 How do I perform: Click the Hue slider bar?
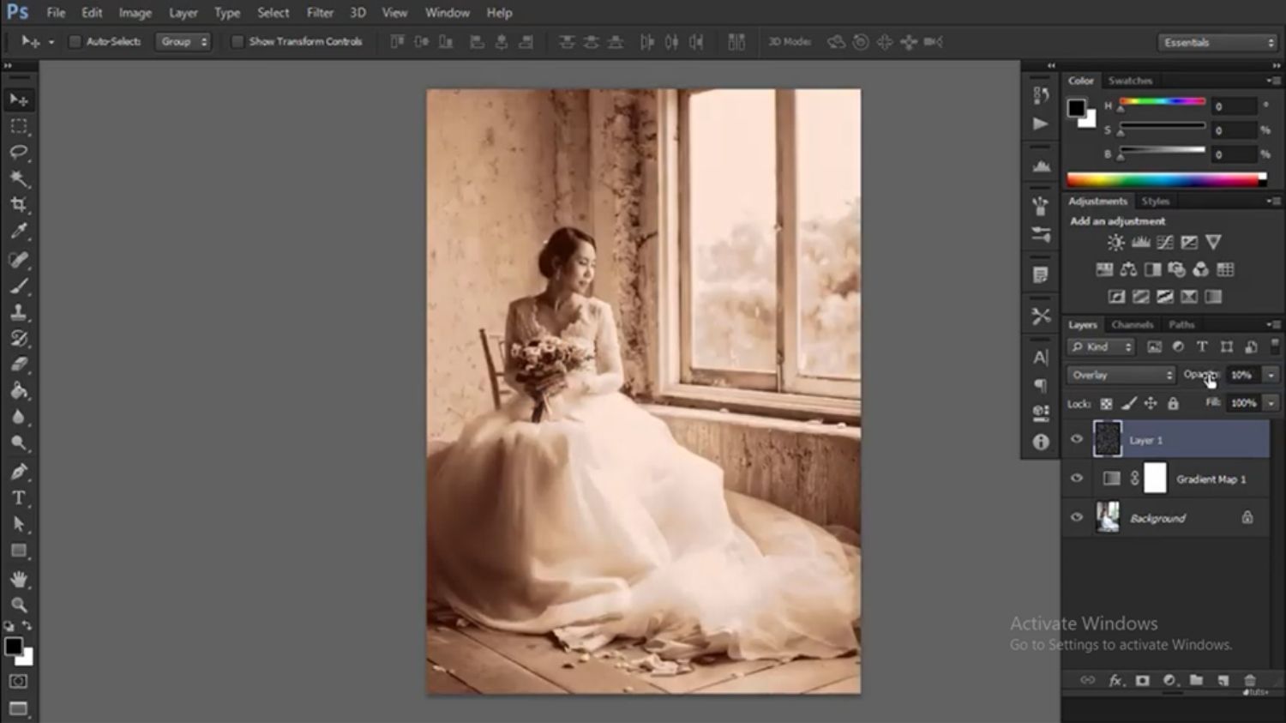[1162, 102]
